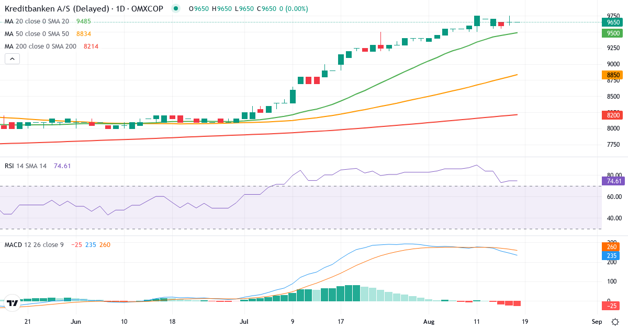Click the blue 235 MACD value tag

(611, 256)
